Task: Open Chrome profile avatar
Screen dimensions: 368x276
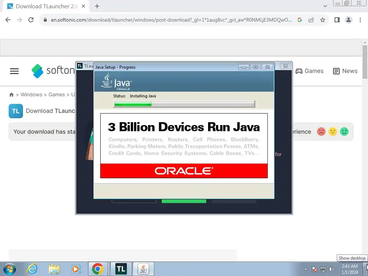Action: click(349, 20)
